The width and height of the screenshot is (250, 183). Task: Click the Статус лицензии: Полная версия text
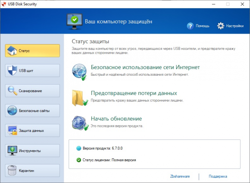(109, 160)
